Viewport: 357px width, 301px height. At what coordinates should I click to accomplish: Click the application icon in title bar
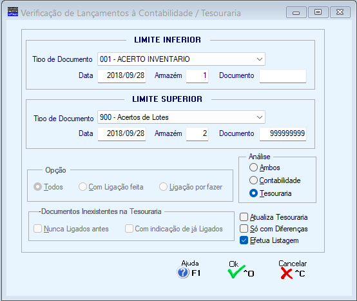(x=13, y=12)
